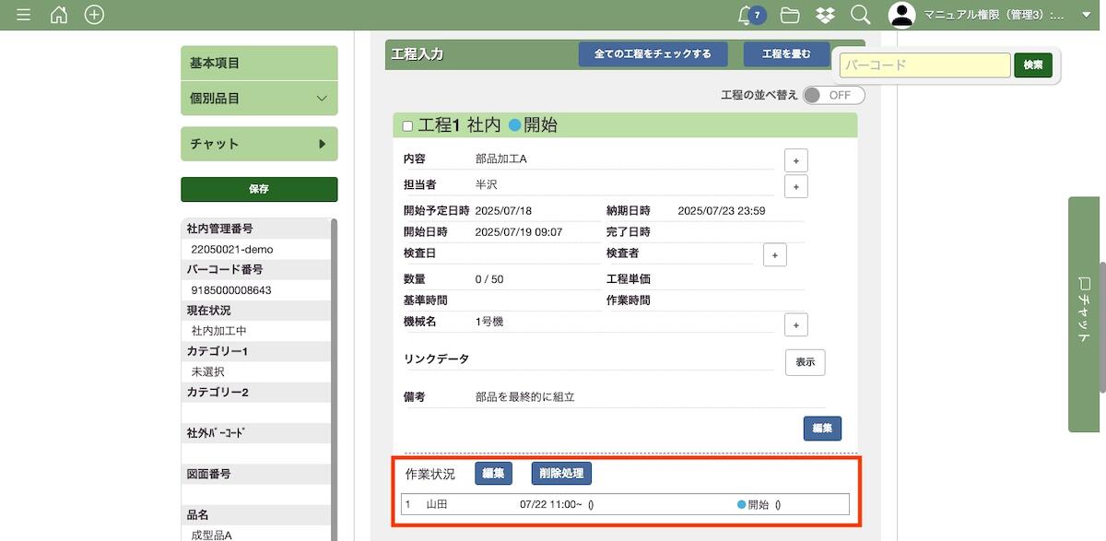Screen dimensions: 1106x541
Task: Select the 基本項目 menu item
Action: 259,63
